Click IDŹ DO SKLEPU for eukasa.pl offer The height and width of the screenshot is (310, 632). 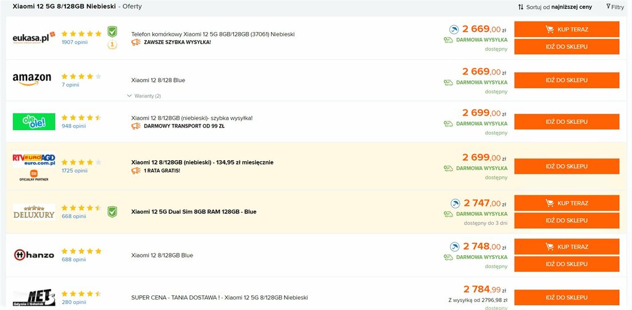567,47
